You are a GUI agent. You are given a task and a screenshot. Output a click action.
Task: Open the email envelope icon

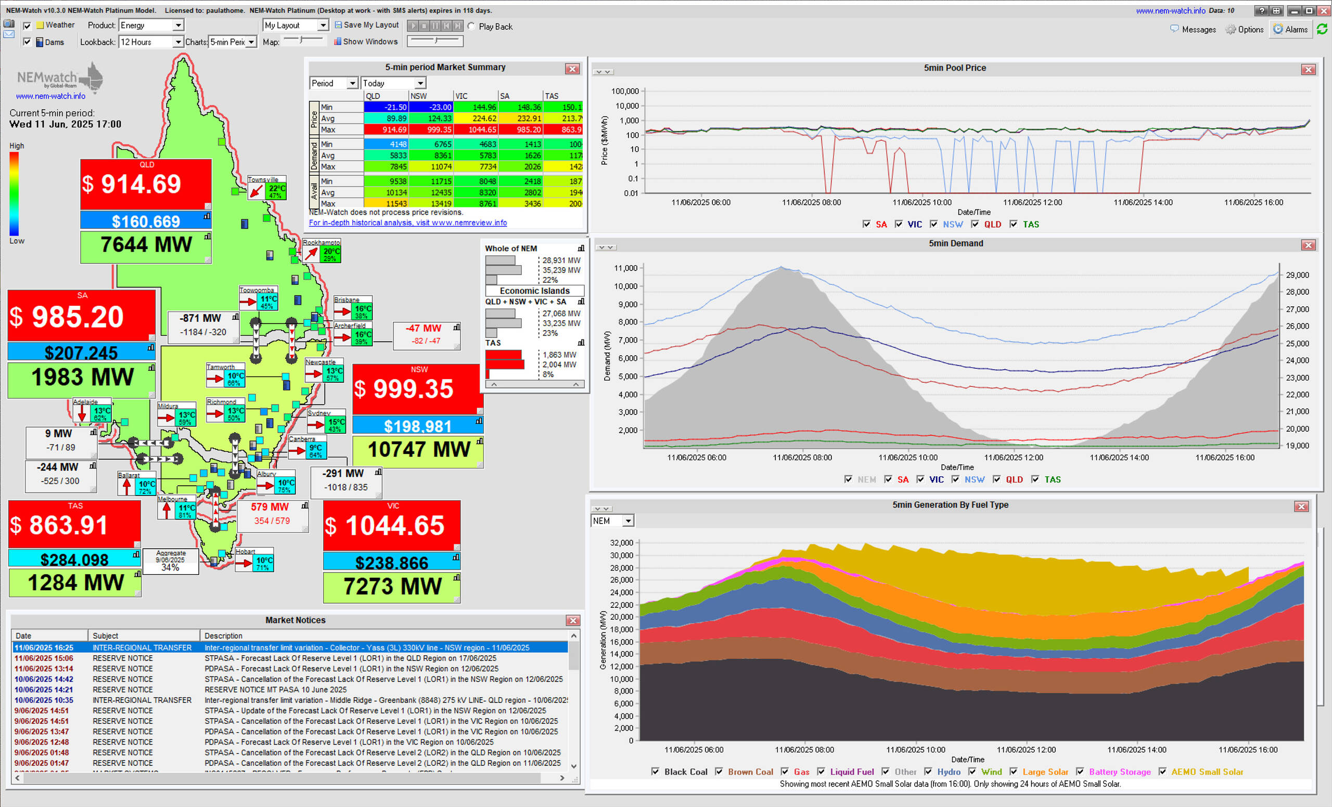9,34
